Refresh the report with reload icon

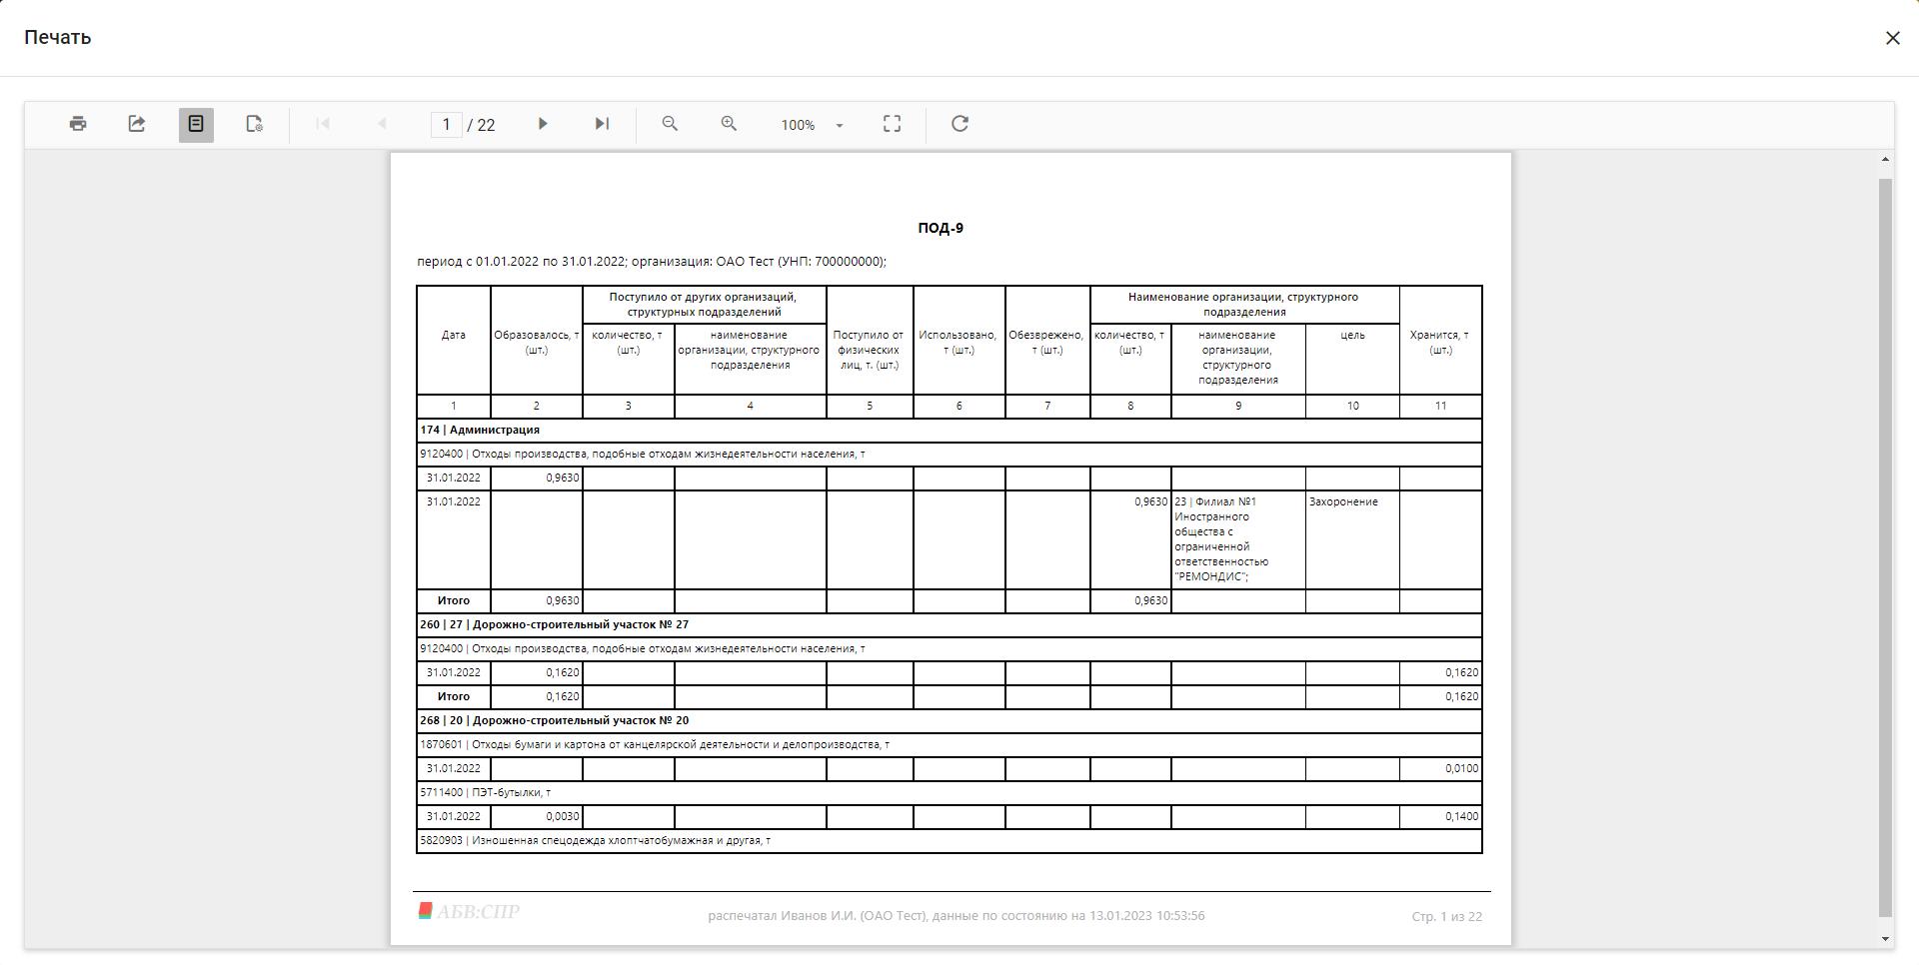(959, 124)
